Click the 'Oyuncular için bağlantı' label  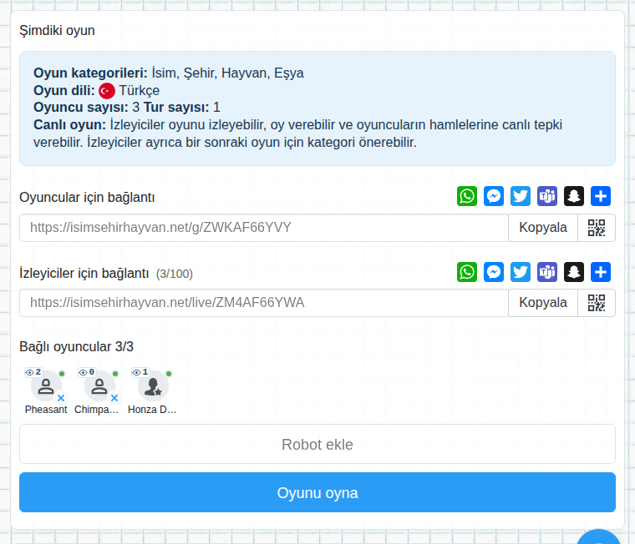87,198
